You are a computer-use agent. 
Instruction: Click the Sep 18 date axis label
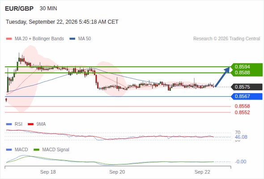click(48, 172)
